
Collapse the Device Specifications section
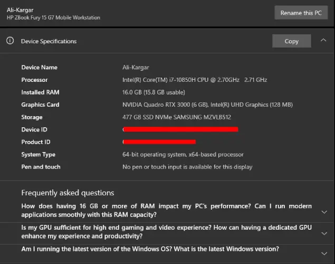click(x=323, y=41)
